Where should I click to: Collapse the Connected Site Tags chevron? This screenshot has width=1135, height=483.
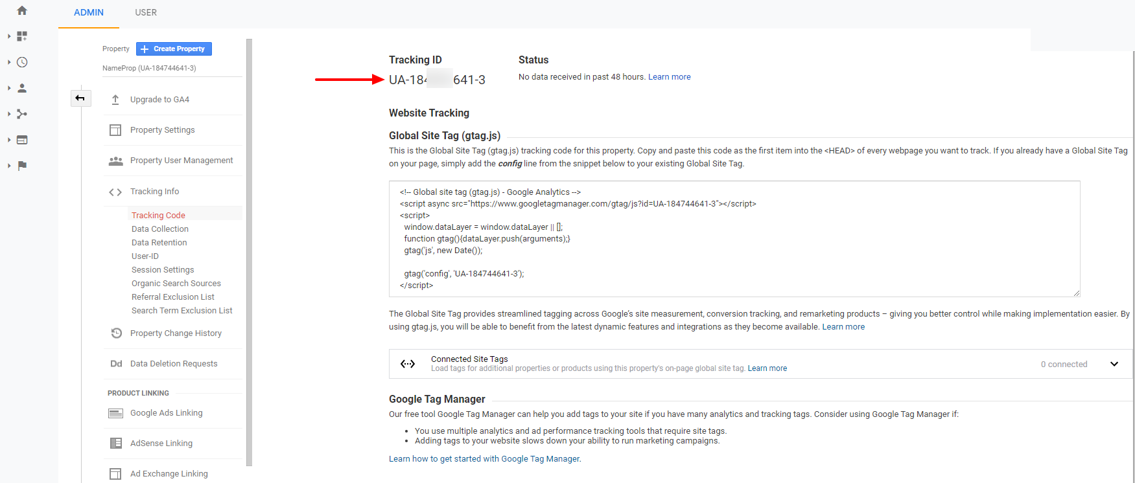click(x=1114, y=364)
